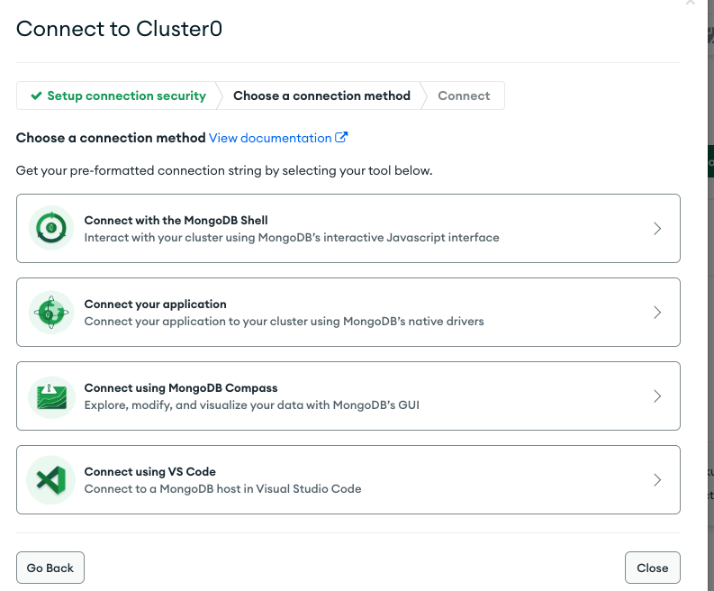Click the bold Choose a connection method subheading
Screen dimensions: 714x591
tap(111, 138)
